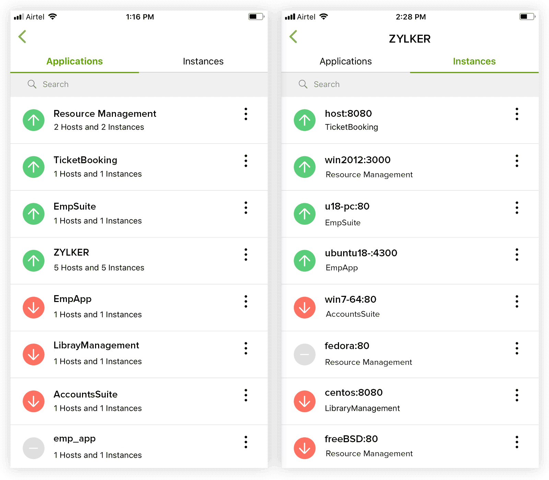549x480 pixels.
Task: Tap '5 Hosts and 5 Instances' text
Action: 99,268
